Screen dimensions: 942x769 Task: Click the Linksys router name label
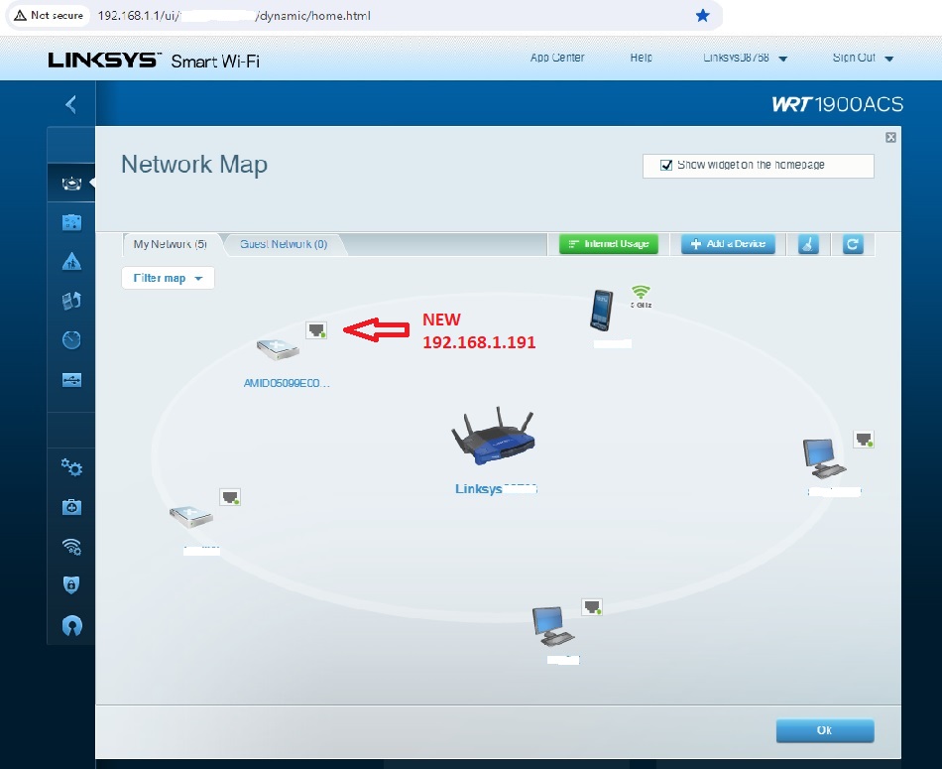(x=496, y=489)
